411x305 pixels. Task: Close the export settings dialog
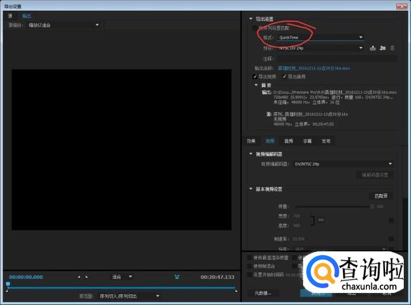(x=401, y=6)
